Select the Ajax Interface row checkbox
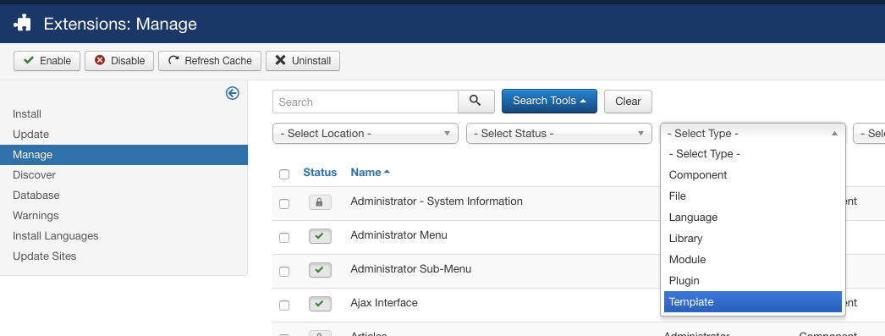 [284, 306]
